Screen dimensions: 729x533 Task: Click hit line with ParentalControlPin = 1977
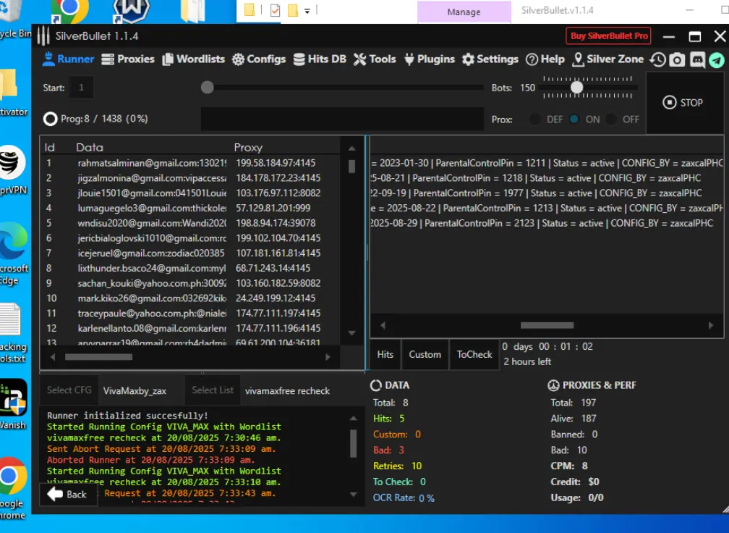click(x=536, y=193)
